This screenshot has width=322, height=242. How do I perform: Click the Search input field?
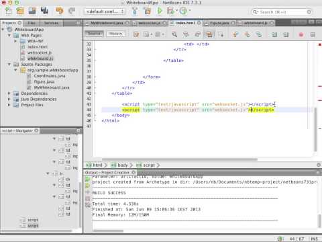coord(282,12)
